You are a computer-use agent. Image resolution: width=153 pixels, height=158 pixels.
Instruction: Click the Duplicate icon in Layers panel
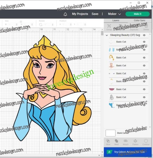(134, 26)
